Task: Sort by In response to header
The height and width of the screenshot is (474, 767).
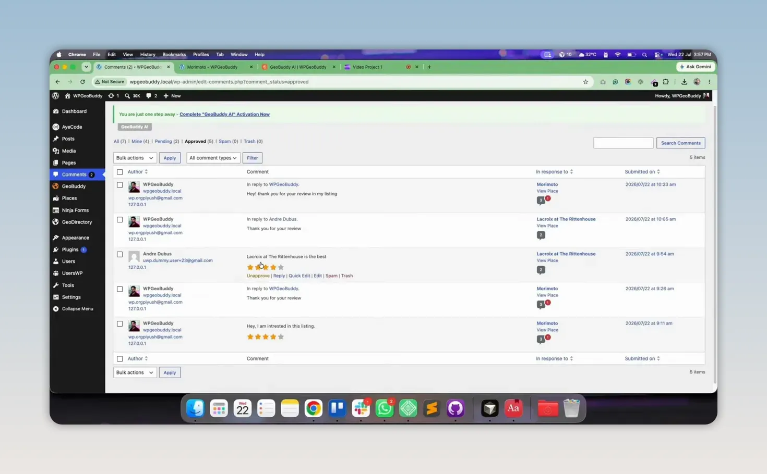Action: tap(554, 172)
